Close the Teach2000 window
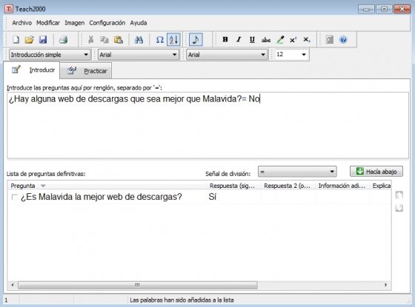 [402, 9]
